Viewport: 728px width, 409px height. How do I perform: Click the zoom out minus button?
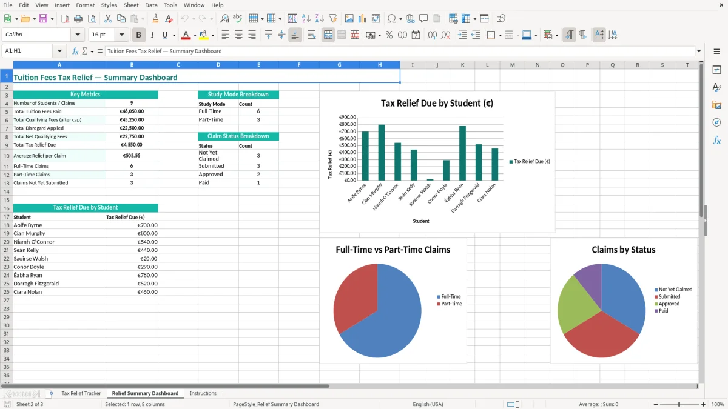tap(655, 404)
